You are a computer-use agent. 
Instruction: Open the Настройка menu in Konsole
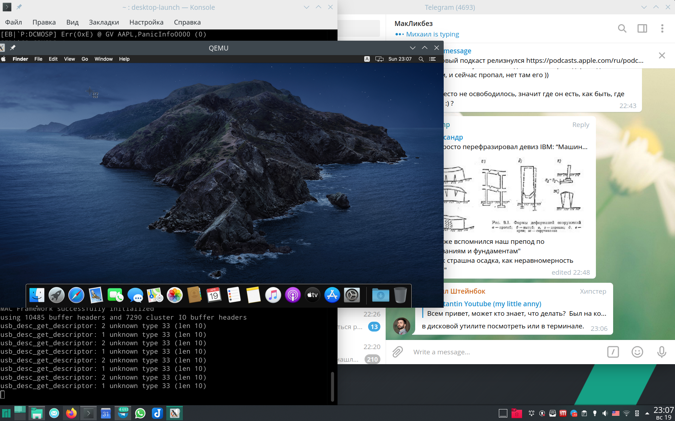146,22
